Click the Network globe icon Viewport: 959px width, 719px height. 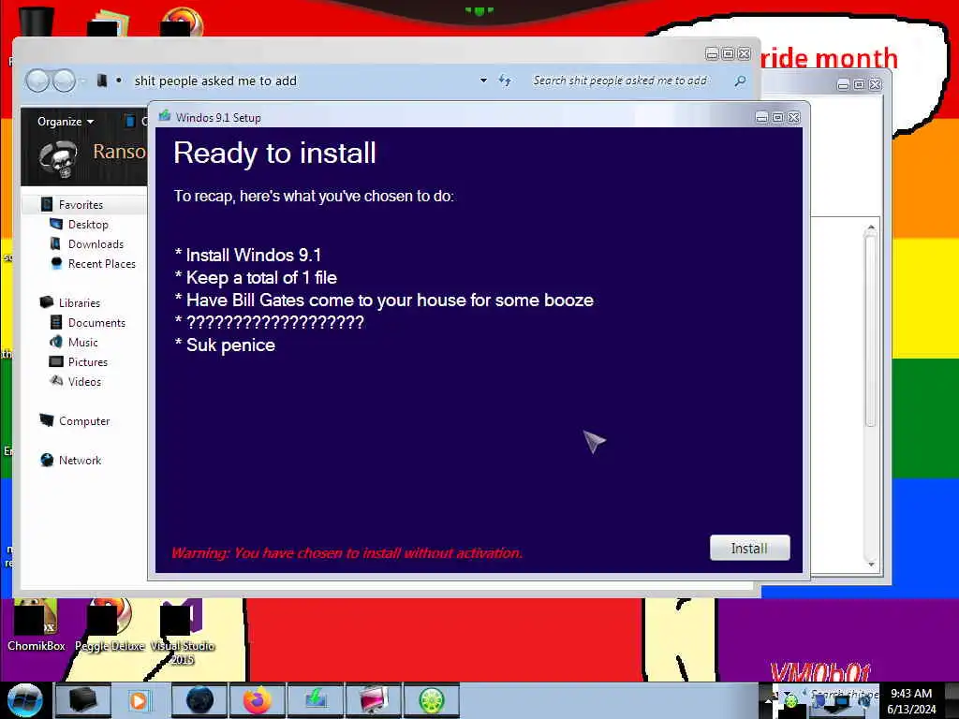pyautogui.click(x=47, y=460)
